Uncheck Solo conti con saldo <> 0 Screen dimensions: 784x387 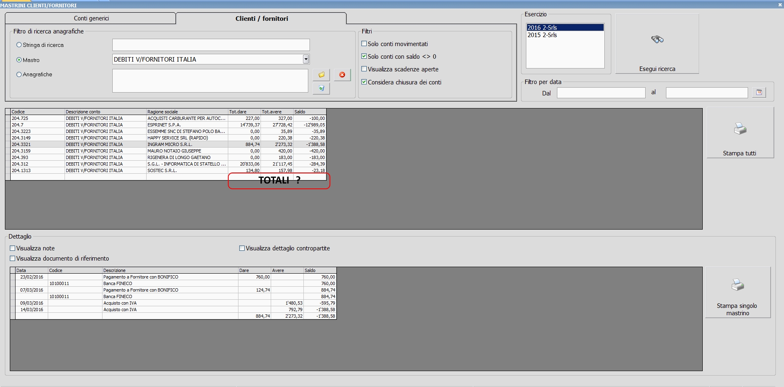[364, 56]
